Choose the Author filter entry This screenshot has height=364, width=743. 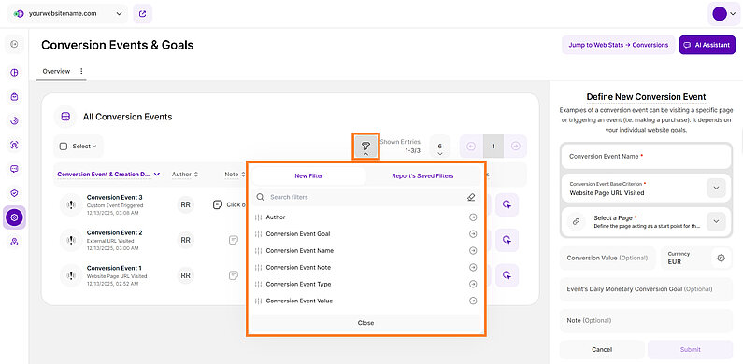(365, 217)
